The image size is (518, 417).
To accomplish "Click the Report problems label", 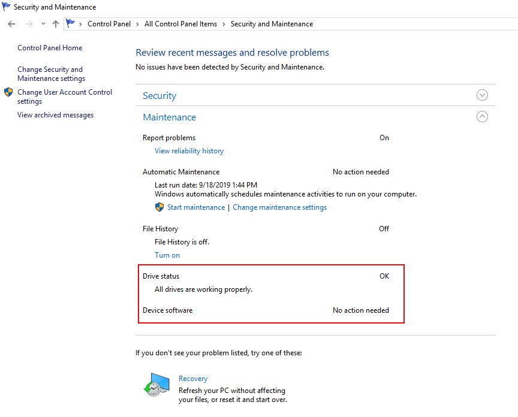I will coord(169,138).
